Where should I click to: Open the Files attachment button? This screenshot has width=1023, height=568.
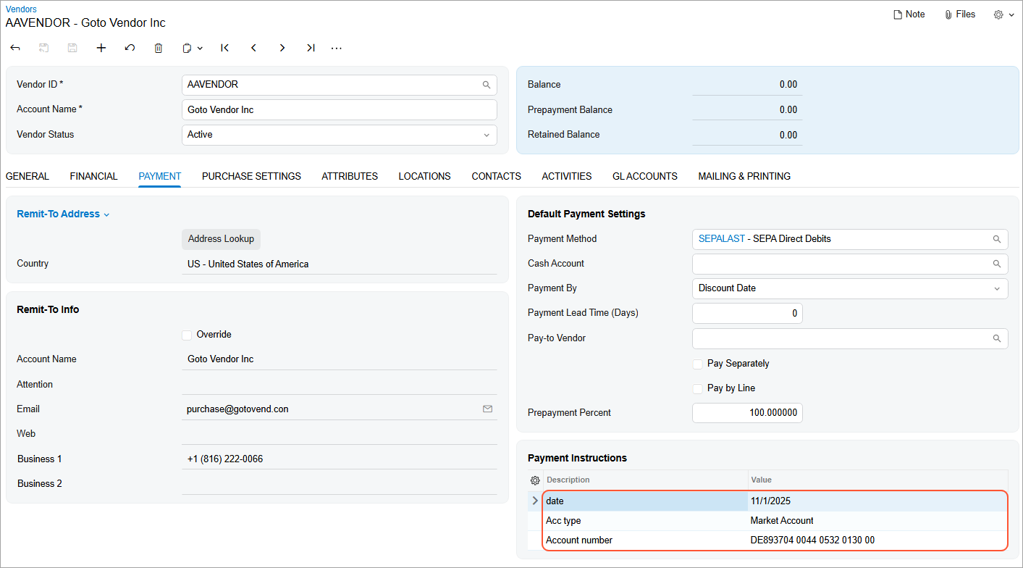tap(960, 14)
